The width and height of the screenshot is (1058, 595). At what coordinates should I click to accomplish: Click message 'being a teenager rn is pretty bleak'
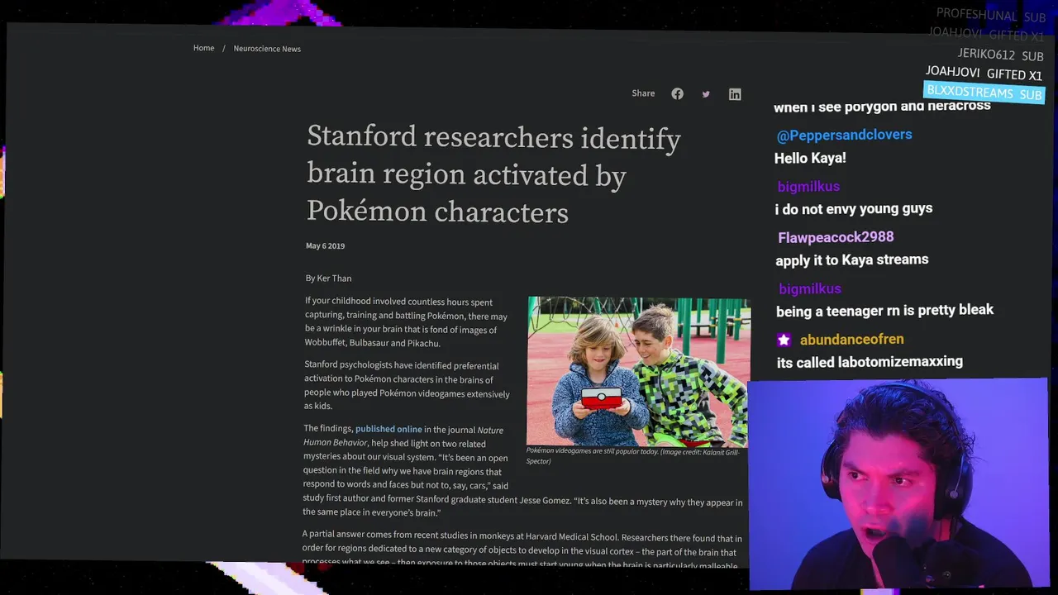coord(885,310)
